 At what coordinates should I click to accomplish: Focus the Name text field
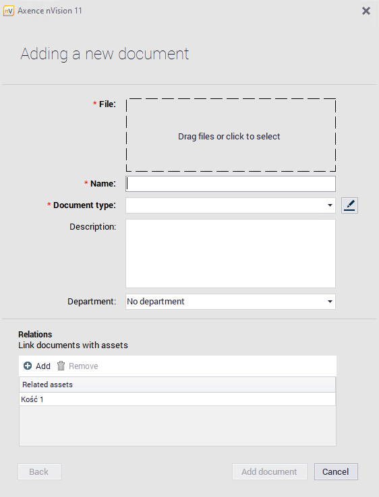pos(231,184)
